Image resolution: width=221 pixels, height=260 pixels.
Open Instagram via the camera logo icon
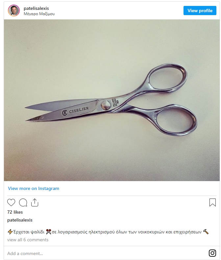[x=212, y=253]
